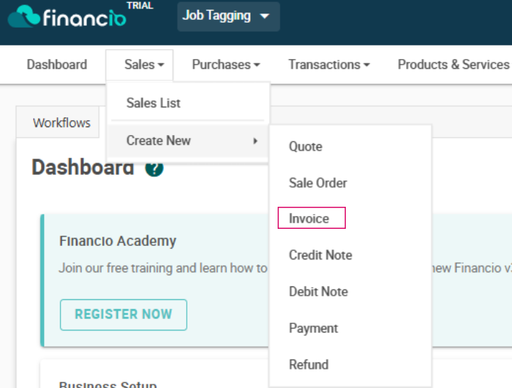512x388 pixels.
Task: Click the Create New submenu arrow
Action: point(256,141)
